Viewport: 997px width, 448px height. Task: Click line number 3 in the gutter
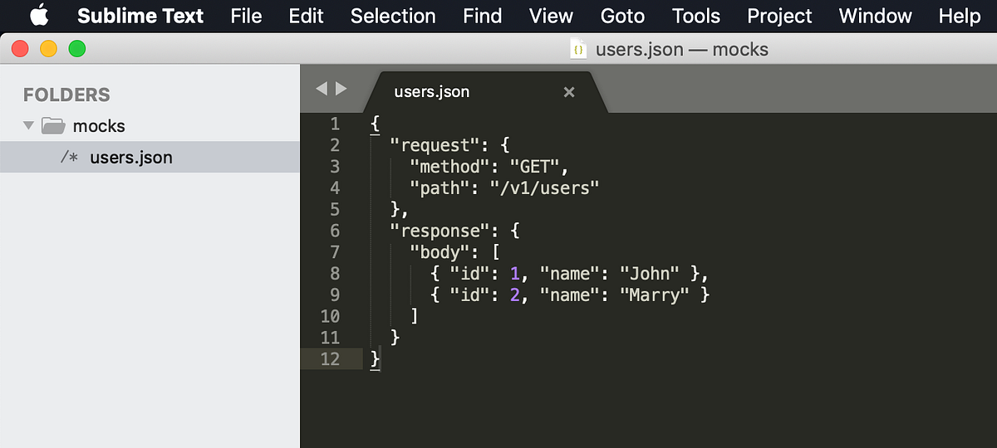pyautogui.click(x=334, y=167)
